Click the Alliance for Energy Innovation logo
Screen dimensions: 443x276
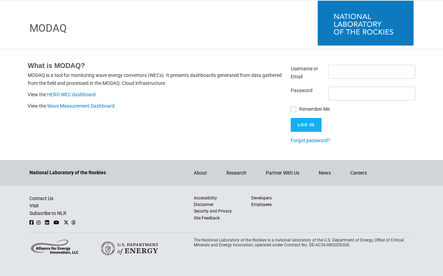[x=55, y=247]
